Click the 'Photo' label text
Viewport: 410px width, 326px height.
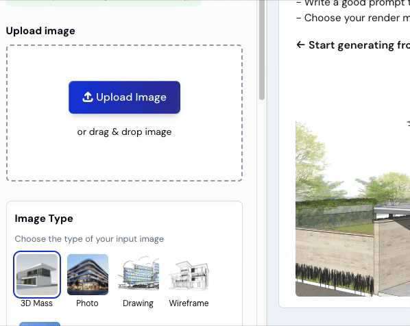(x=87, y=303)
